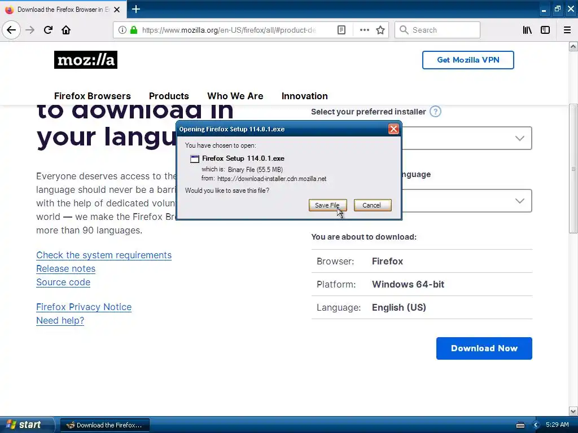Open the Source code link
The image size is (578, 433).
[x=63, y=282]
